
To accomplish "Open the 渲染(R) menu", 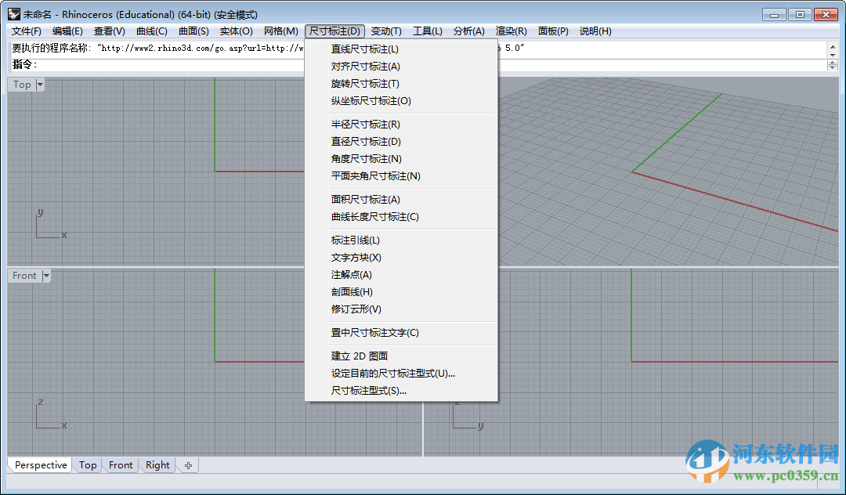I will [x=511, y=31].
